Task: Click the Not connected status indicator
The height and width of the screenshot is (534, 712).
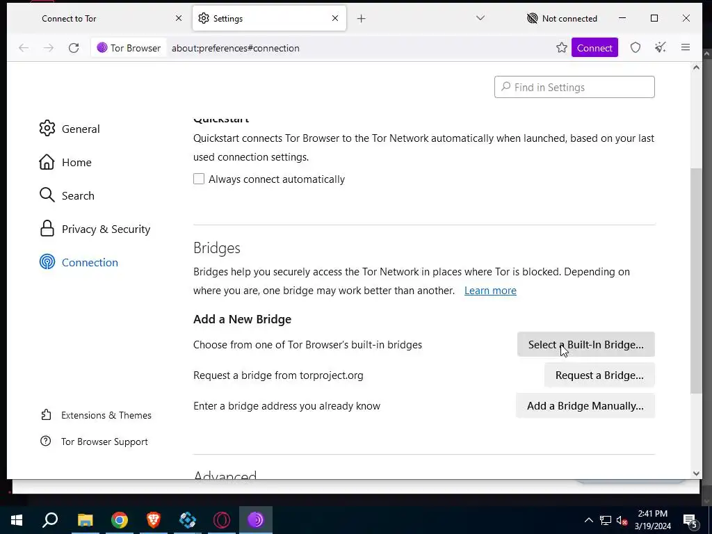Action: click(x=562, y=19)
